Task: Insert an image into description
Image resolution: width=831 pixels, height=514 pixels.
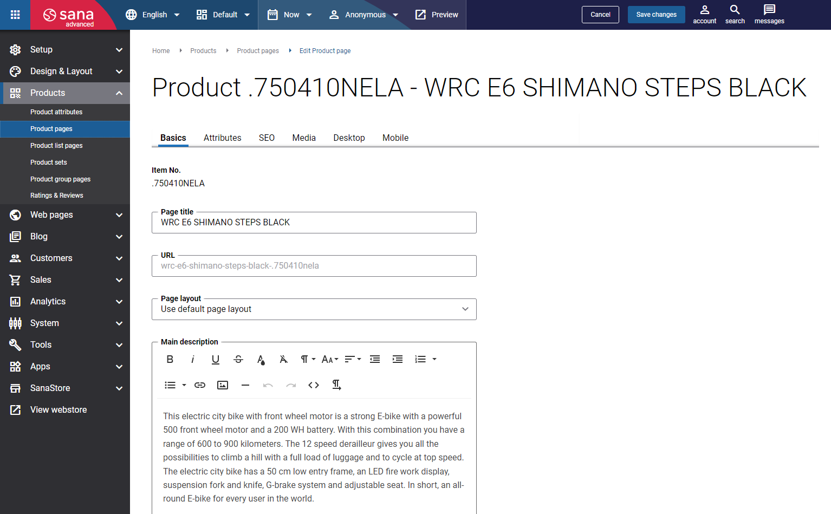Action: click(x=223, y=385)
